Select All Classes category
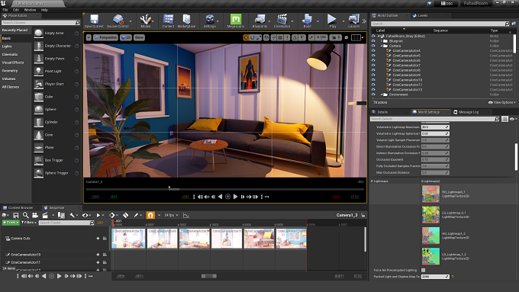519x292 pixels. [11, 87]
